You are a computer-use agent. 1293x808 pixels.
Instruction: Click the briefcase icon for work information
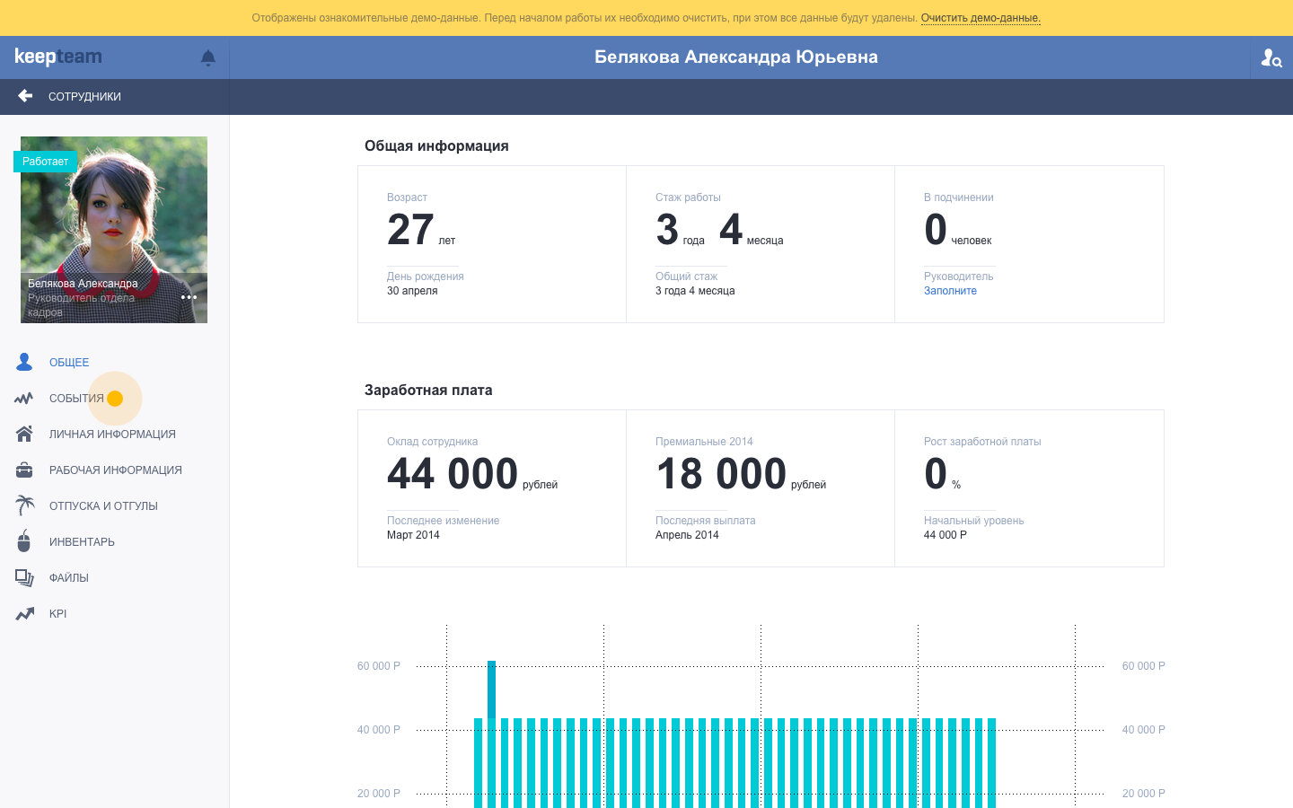[24, 470]
